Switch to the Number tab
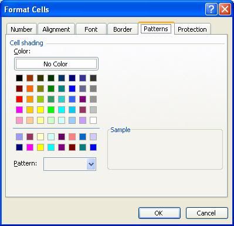 [22, 29]
